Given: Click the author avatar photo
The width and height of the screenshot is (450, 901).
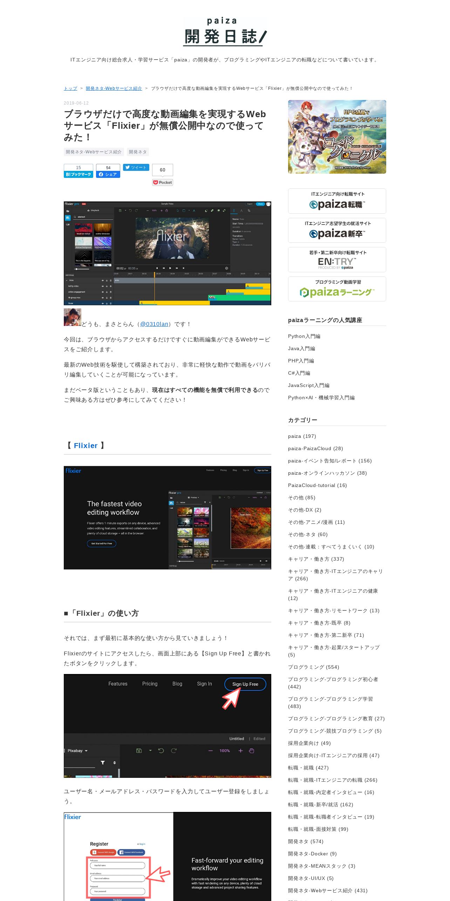Looking at the screenshot, I should (x=73, y=317).
